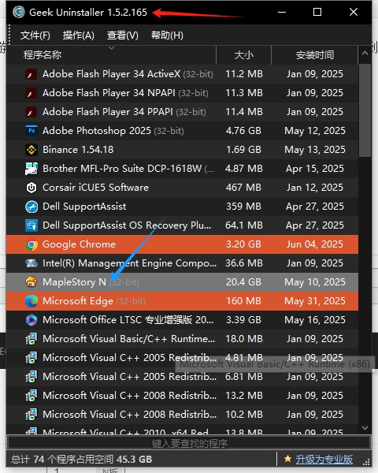Click the Brother MFL-Pro Suite printer icon
378x473 pixels.
[31, 169]
